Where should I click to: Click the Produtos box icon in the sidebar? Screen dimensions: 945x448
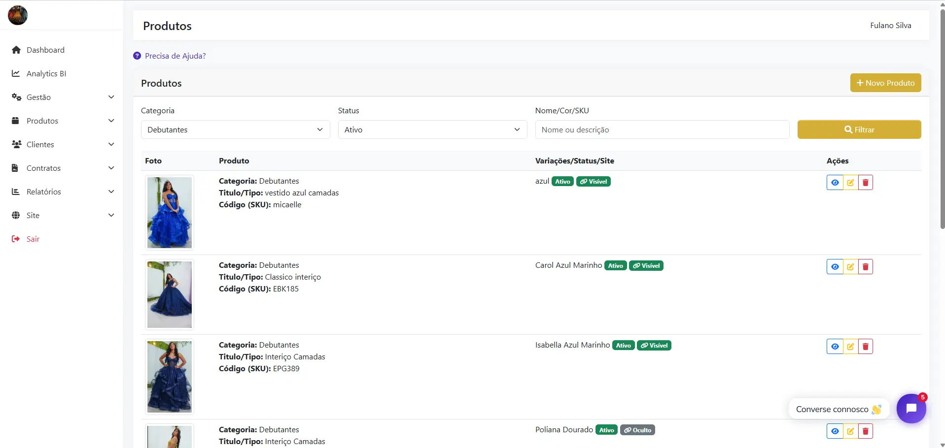[15, 121]
